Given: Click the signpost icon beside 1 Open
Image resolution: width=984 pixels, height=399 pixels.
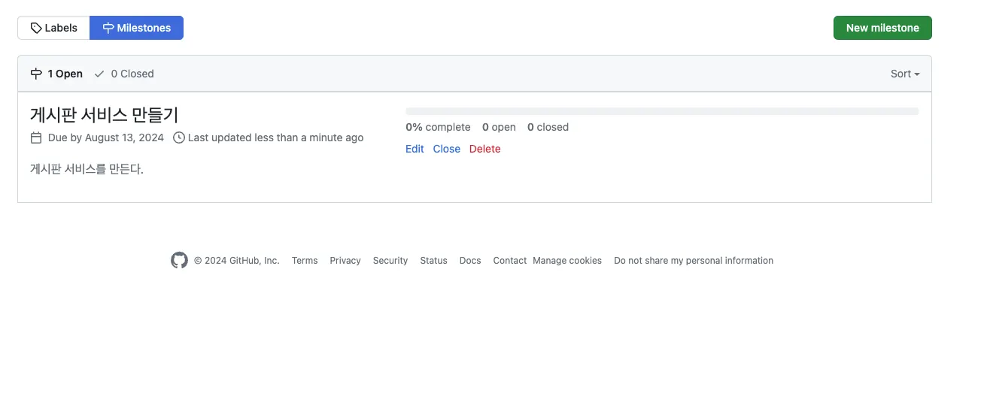Looking at the screenshot, I should [36, 74].
